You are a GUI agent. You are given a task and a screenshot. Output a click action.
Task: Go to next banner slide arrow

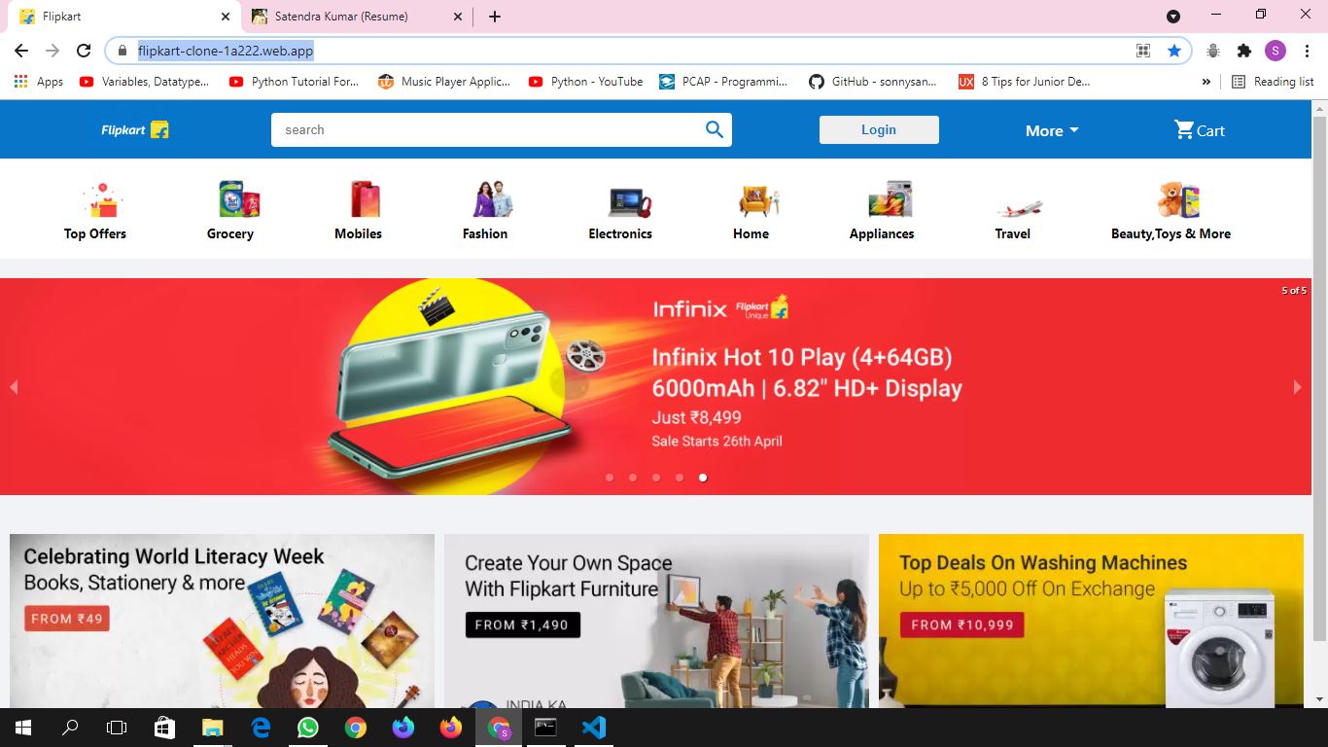[1297, 387]
